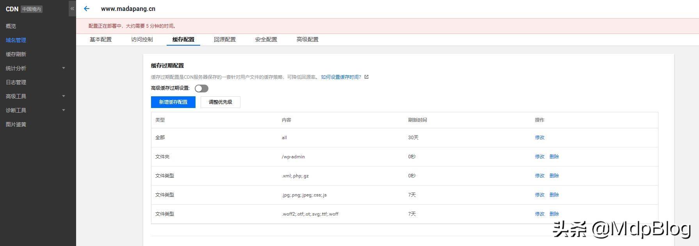Click 修改 for the 'all' cache rule
699x246 pixels.
(x=539, y=138)
